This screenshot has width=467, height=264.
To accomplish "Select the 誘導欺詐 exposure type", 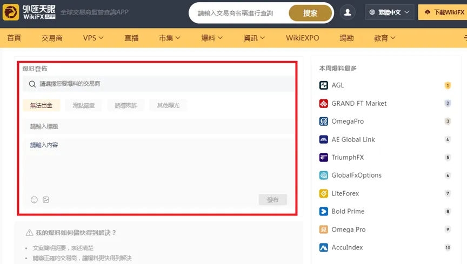I will coord(126,105).
